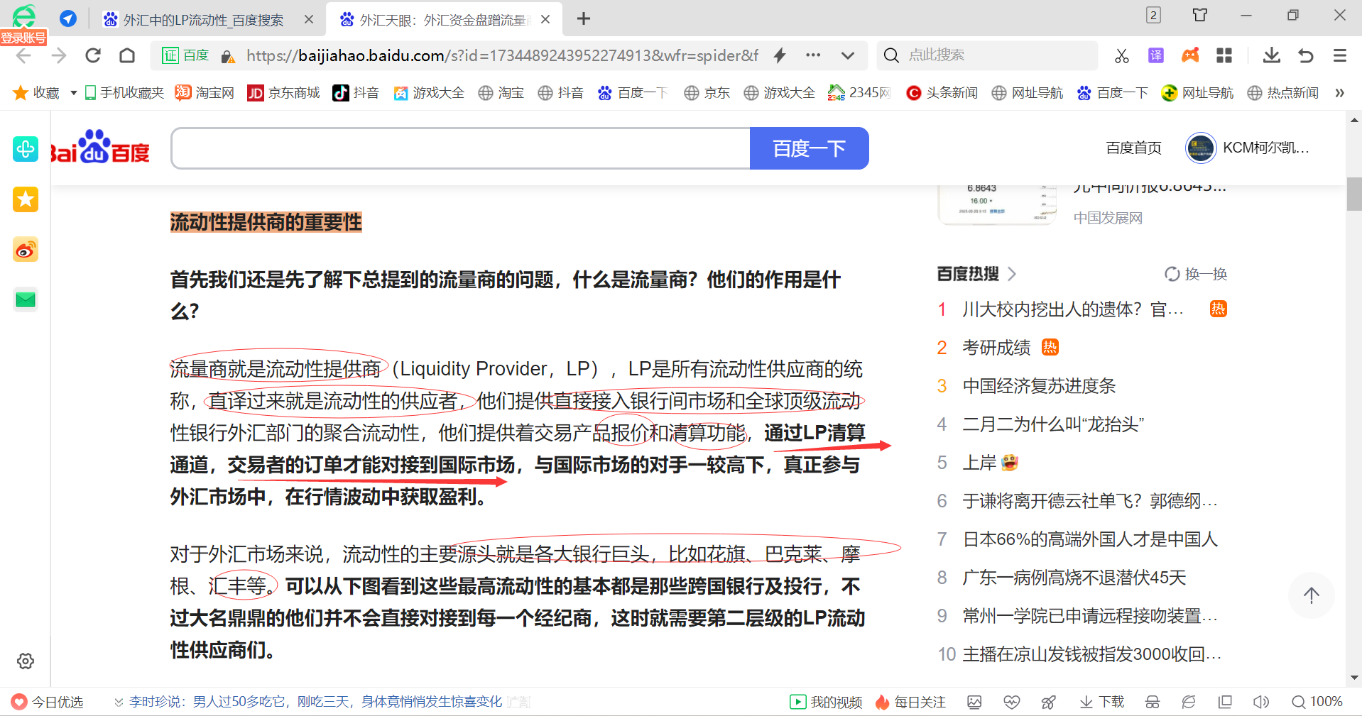Open a new browser tab
This screenshot has height=716, width=1362.
(583, 19)
